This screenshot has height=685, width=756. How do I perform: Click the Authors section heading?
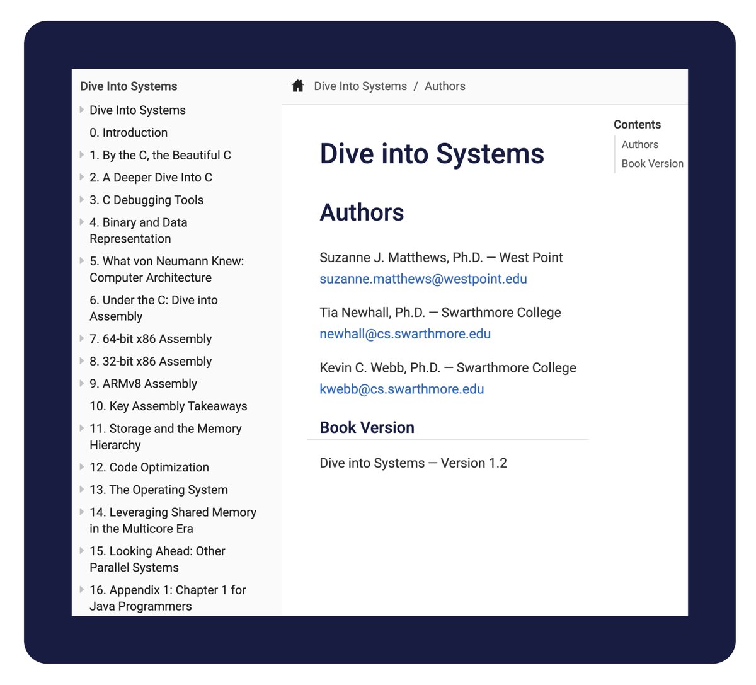point(362,212)
